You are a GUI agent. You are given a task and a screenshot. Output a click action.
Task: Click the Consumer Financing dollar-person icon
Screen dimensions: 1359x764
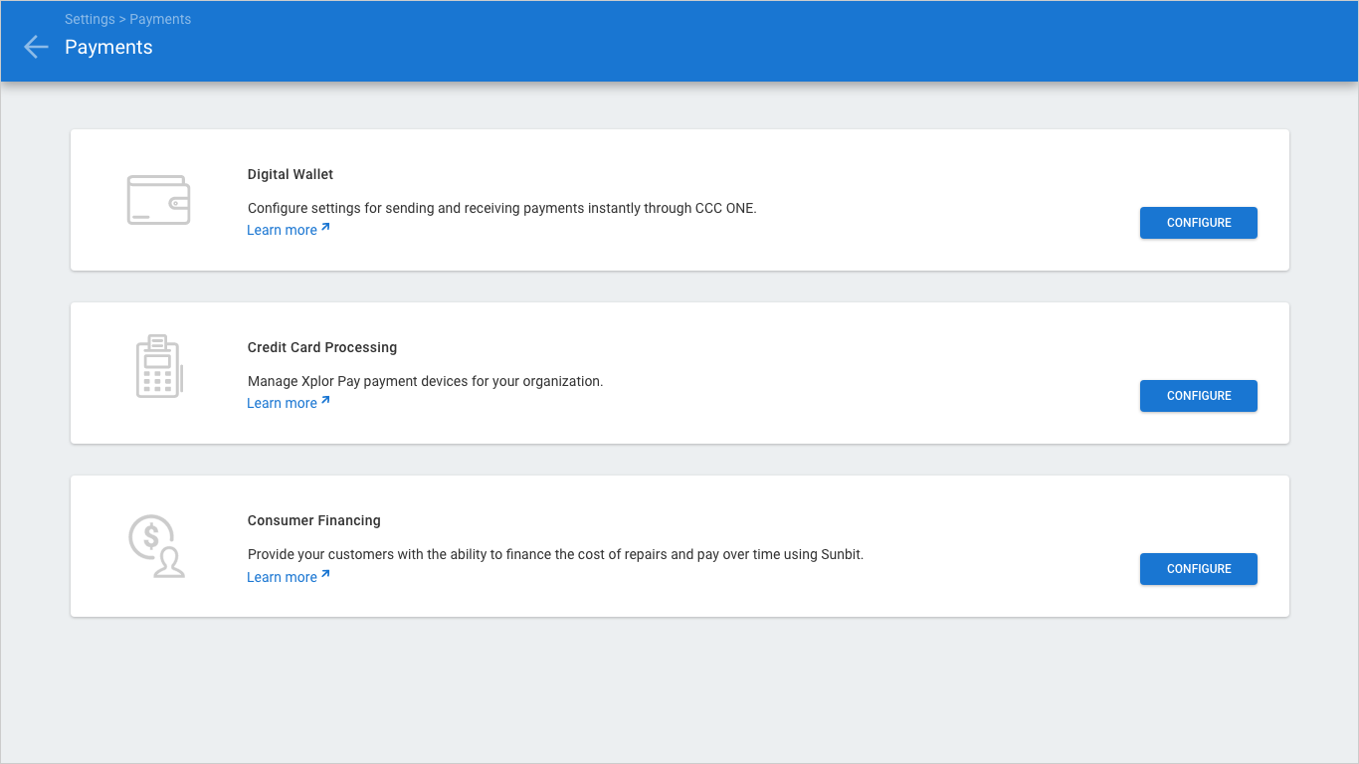pos(156,546)
